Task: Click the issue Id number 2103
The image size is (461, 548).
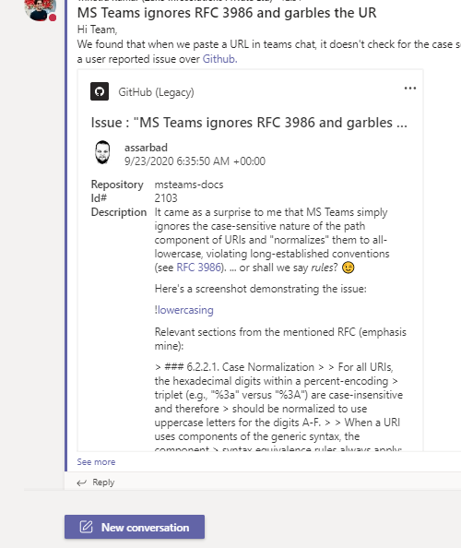Action: (166, 198)
